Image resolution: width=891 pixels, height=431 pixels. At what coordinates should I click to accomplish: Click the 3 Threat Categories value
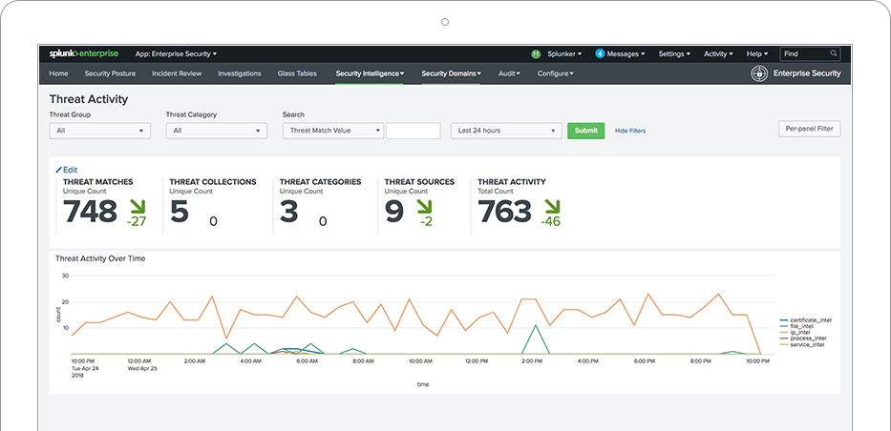(288, 212)
